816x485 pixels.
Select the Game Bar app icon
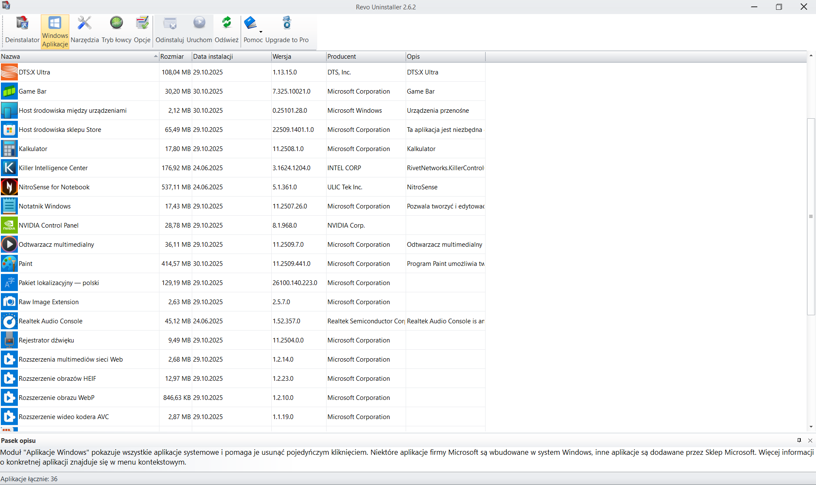point(9,91)
